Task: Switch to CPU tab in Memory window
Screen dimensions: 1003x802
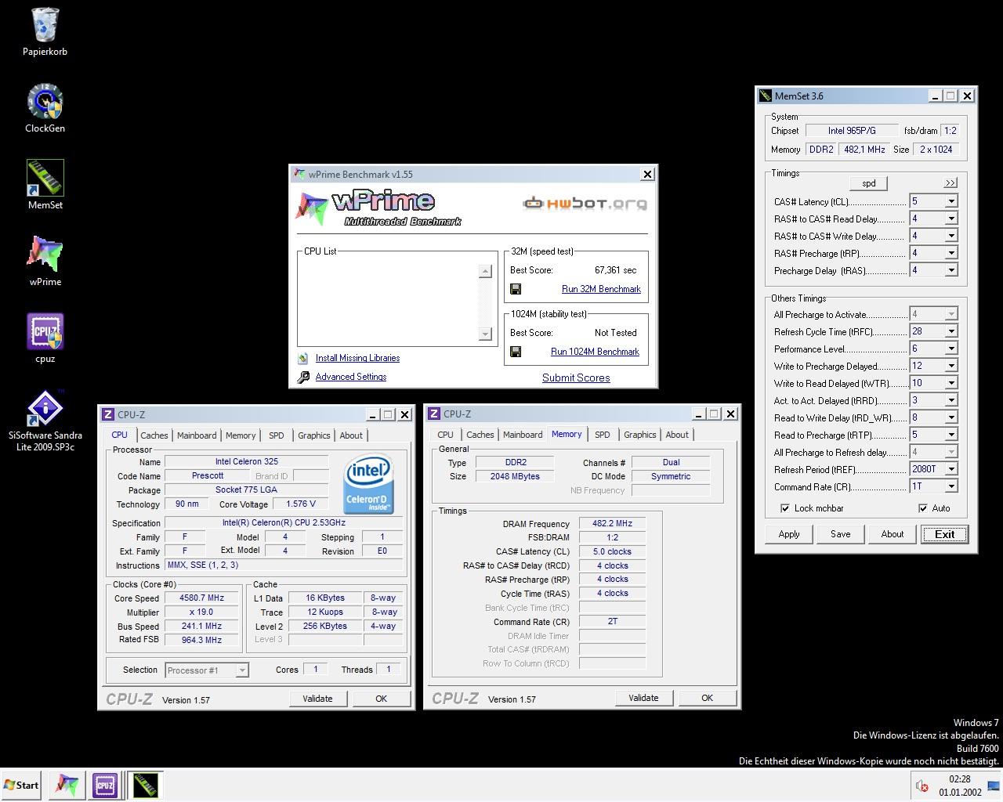Action: (446, 435)
